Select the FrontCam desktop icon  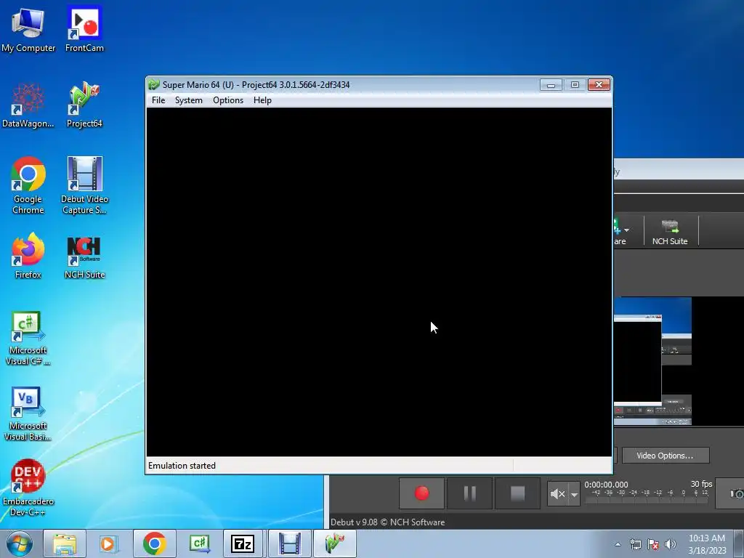point(84,29)
